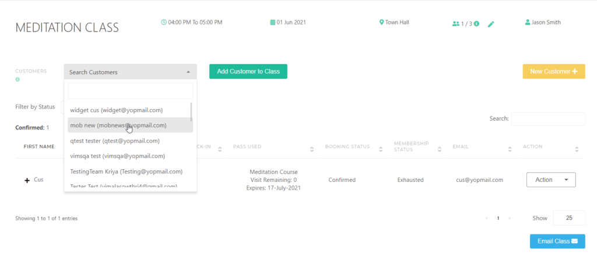Click the green pencil edit icon
This screenshot has width=597, height=266.
click(x=491, y=24)
